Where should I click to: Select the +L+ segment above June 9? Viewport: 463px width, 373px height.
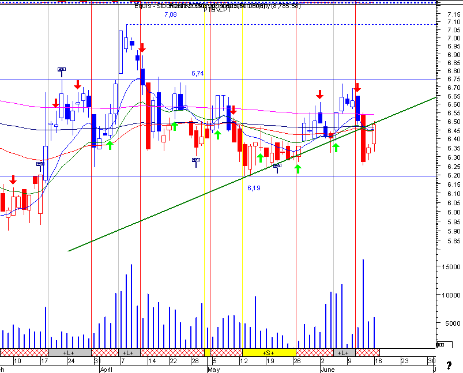point(344,353)
